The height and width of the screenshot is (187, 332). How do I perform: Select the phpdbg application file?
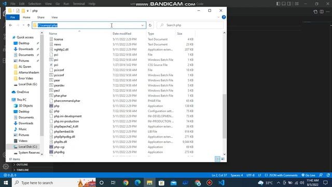(59, 152)
